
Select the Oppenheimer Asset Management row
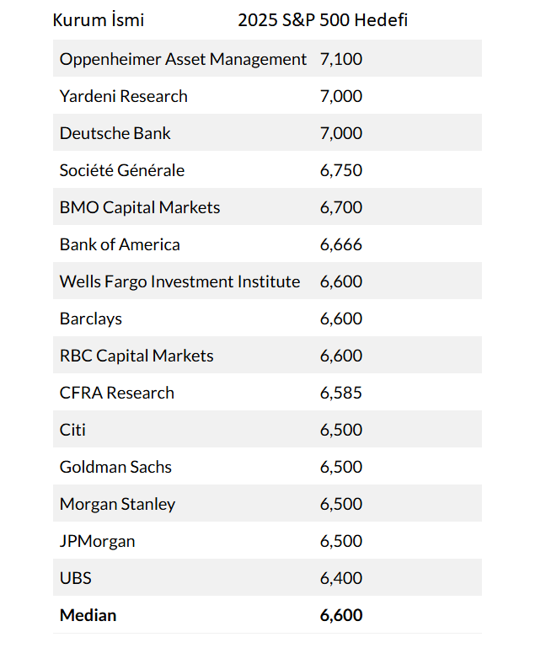(x=267, y=58)
